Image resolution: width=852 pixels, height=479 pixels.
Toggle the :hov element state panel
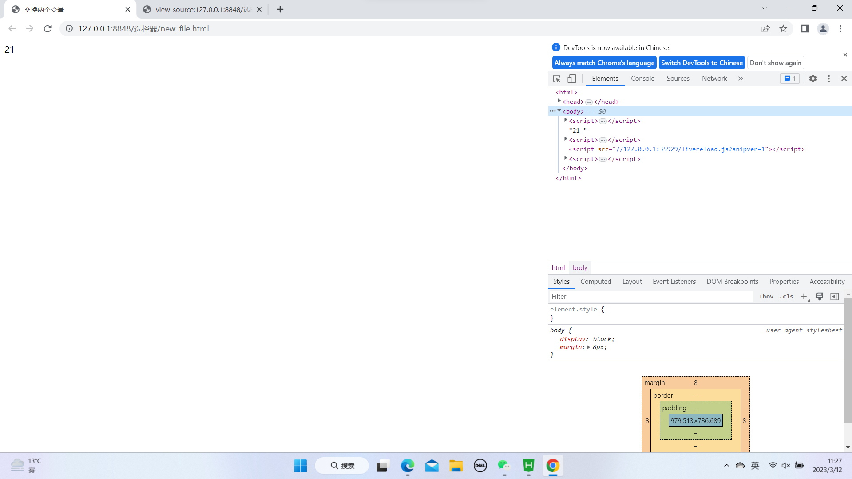[x=766, y=297]
